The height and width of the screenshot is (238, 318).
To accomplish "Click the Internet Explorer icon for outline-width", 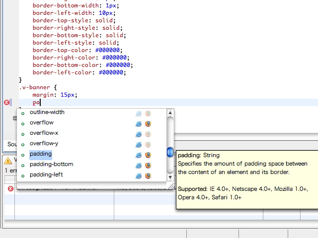I will [139, 113].
